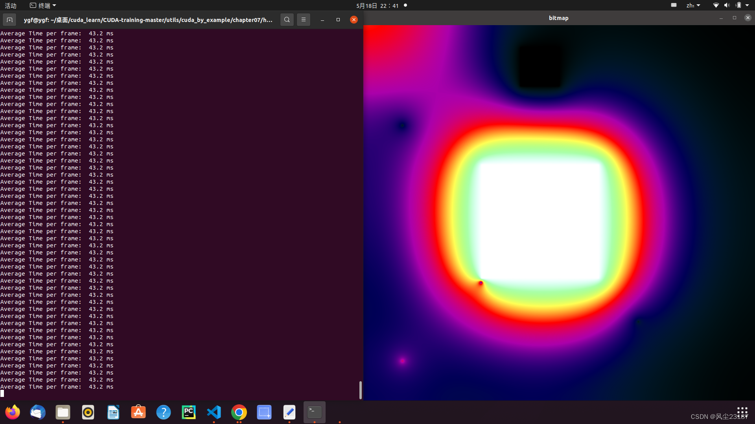Open Visual Studio Code from the dock
Viewport: 755px width, 424px height.
coord(214,412)
